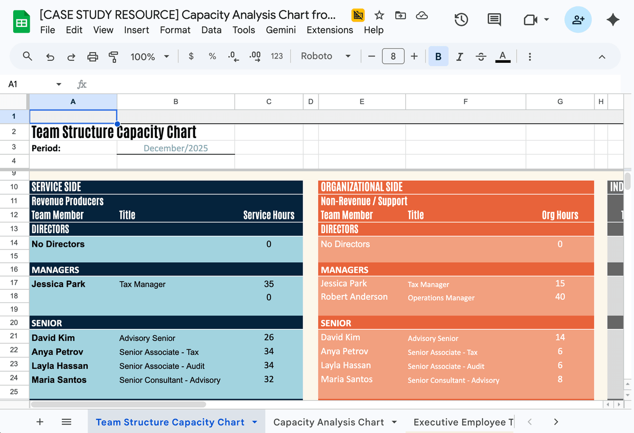Viewport: 634px width, 433px height.
Task: Open the comments icon
Action: tap(494, 20)
